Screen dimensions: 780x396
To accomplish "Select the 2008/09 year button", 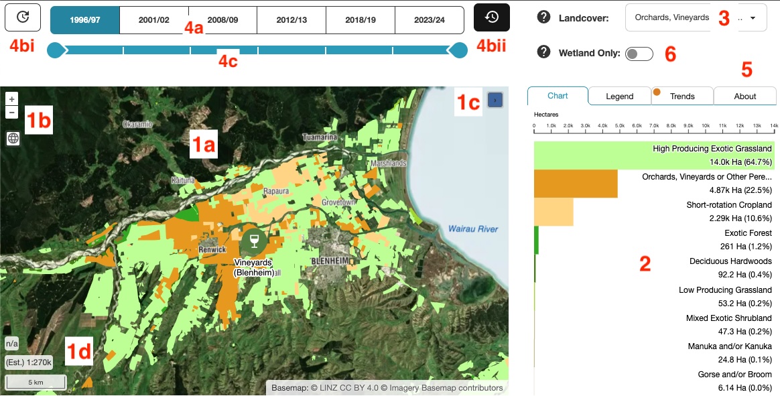I will (x=222, y=20).
